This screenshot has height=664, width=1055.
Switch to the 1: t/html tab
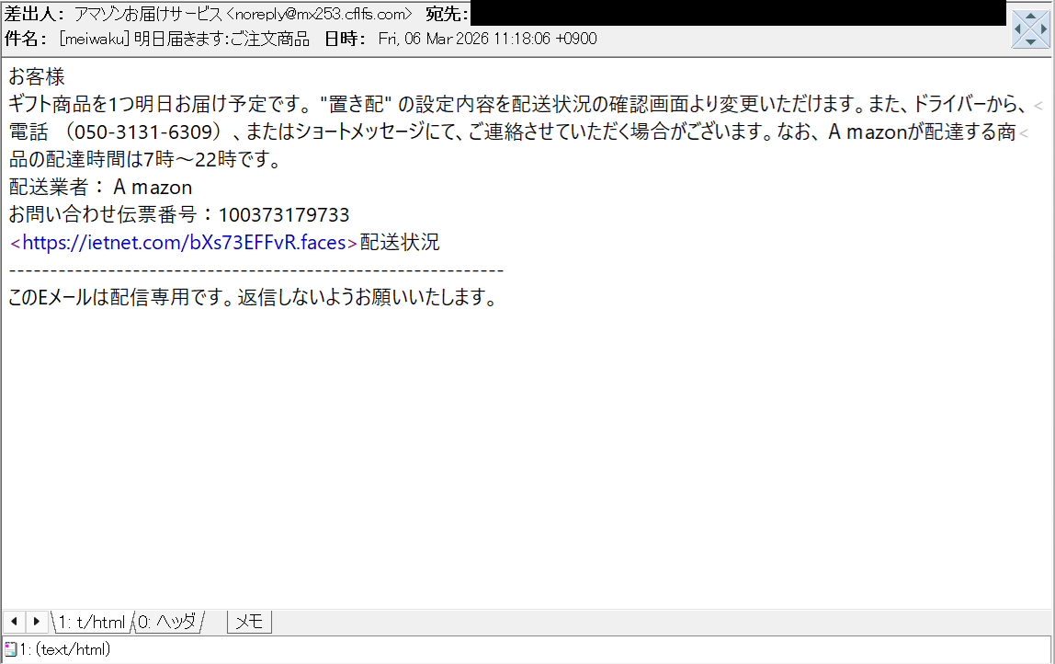[92, 622]
